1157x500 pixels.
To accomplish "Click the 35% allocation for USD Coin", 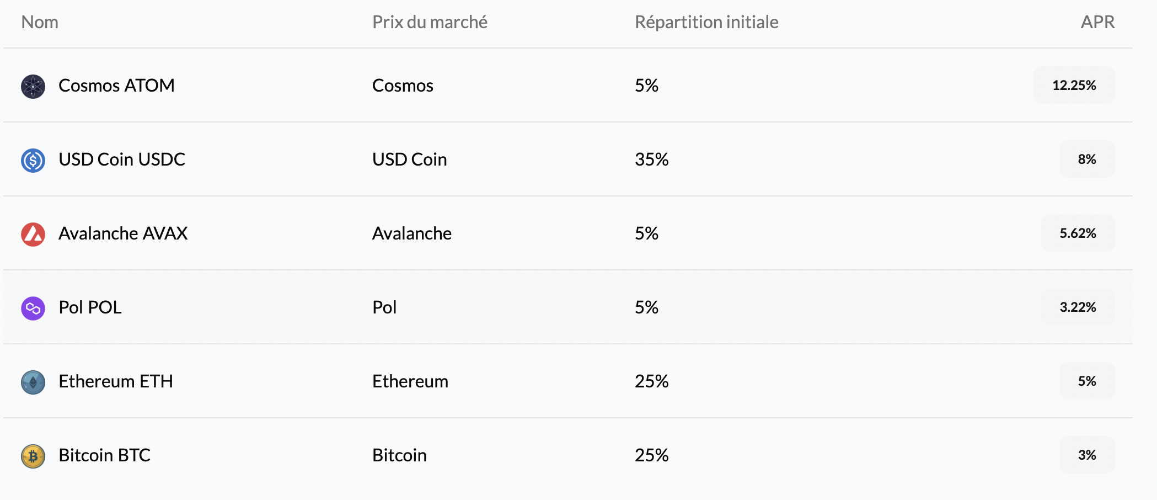I will click(651, 159).
